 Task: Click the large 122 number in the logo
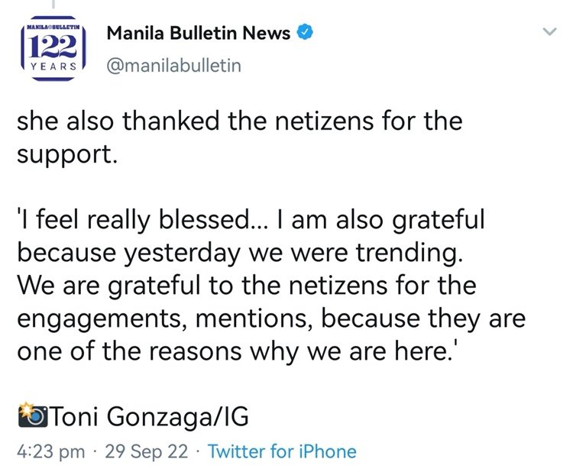click(53, 47)
